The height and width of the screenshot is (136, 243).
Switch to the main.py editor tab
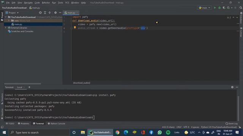[71, 12]
